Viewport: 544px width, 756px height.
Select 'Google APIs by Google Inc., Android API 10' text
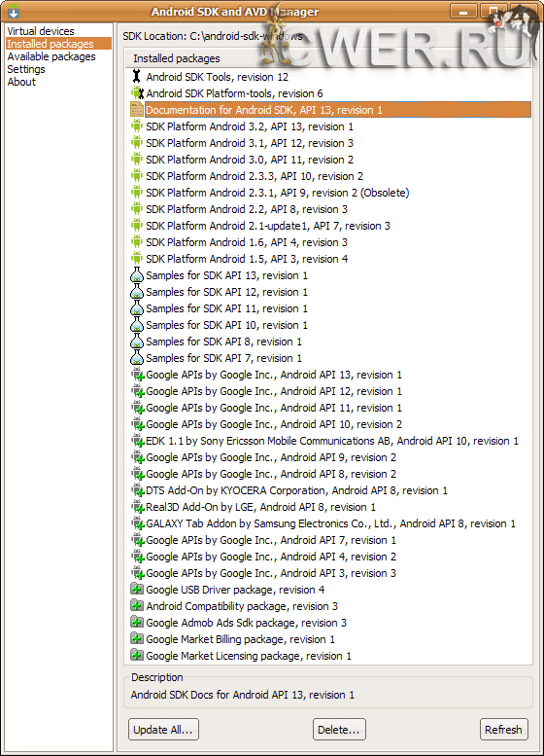tap(273, 424)
